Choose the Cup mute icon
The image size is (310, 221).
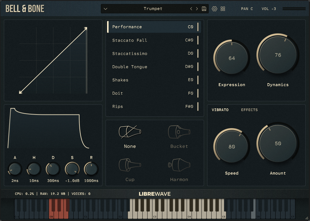click(130, 165)
